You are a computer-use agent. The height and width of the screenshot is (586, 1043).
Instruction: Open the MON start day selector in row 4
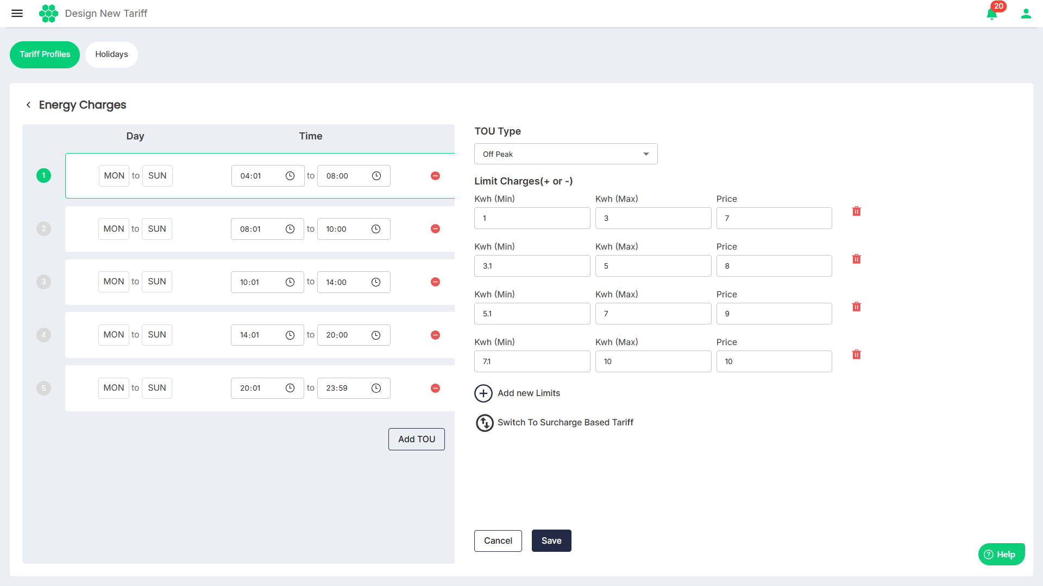tap(114, 335)
